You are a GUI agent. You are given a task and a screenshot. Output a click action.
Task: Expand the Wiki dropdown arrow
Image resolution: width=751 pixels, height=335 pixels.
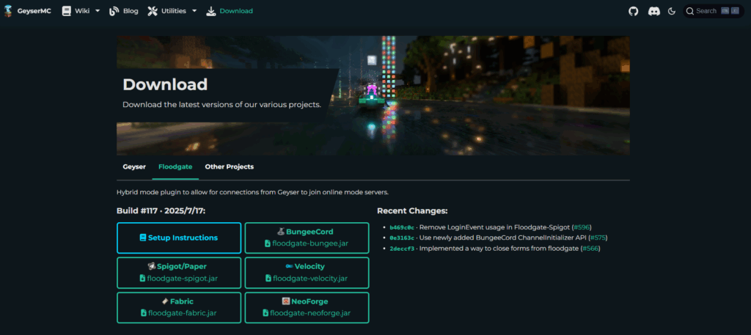pos(98,11)
